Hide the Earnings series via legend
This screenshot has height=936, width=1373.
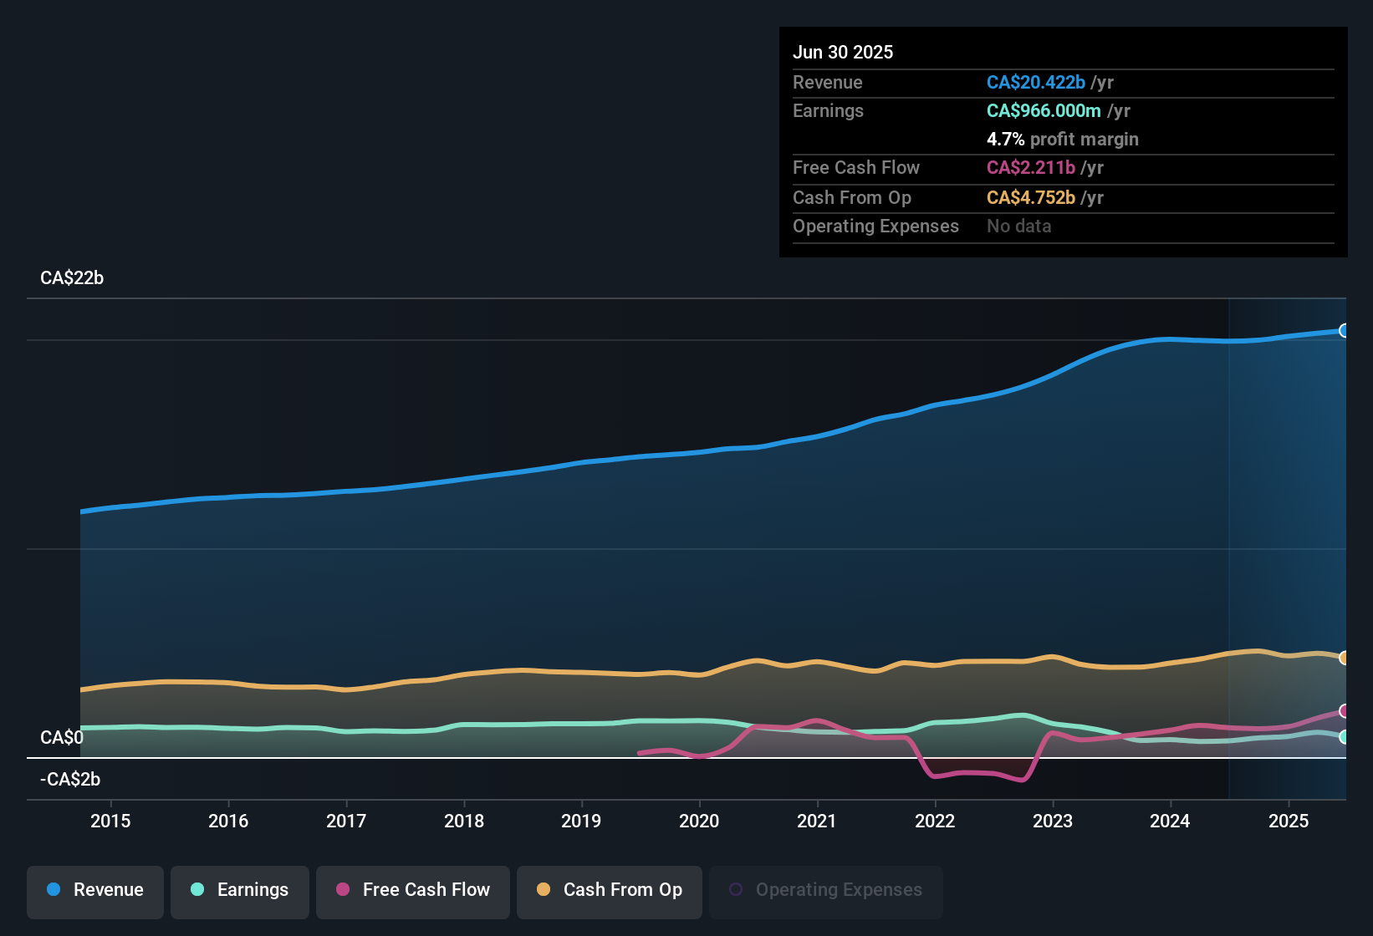pyautogui.click(x=240, y=890)
